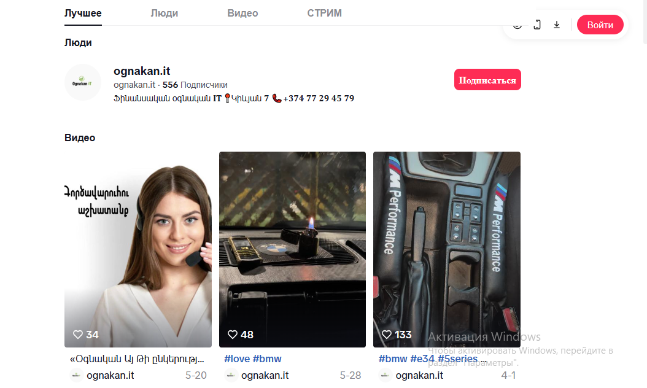Open the ognakan.it profile name link

click(142, 71)
